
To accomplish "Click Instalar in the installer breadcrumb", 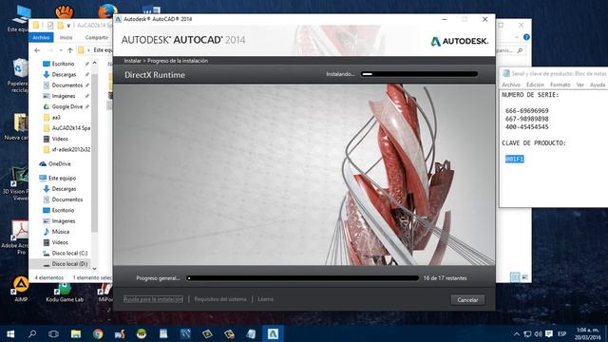I will [133, 61].
